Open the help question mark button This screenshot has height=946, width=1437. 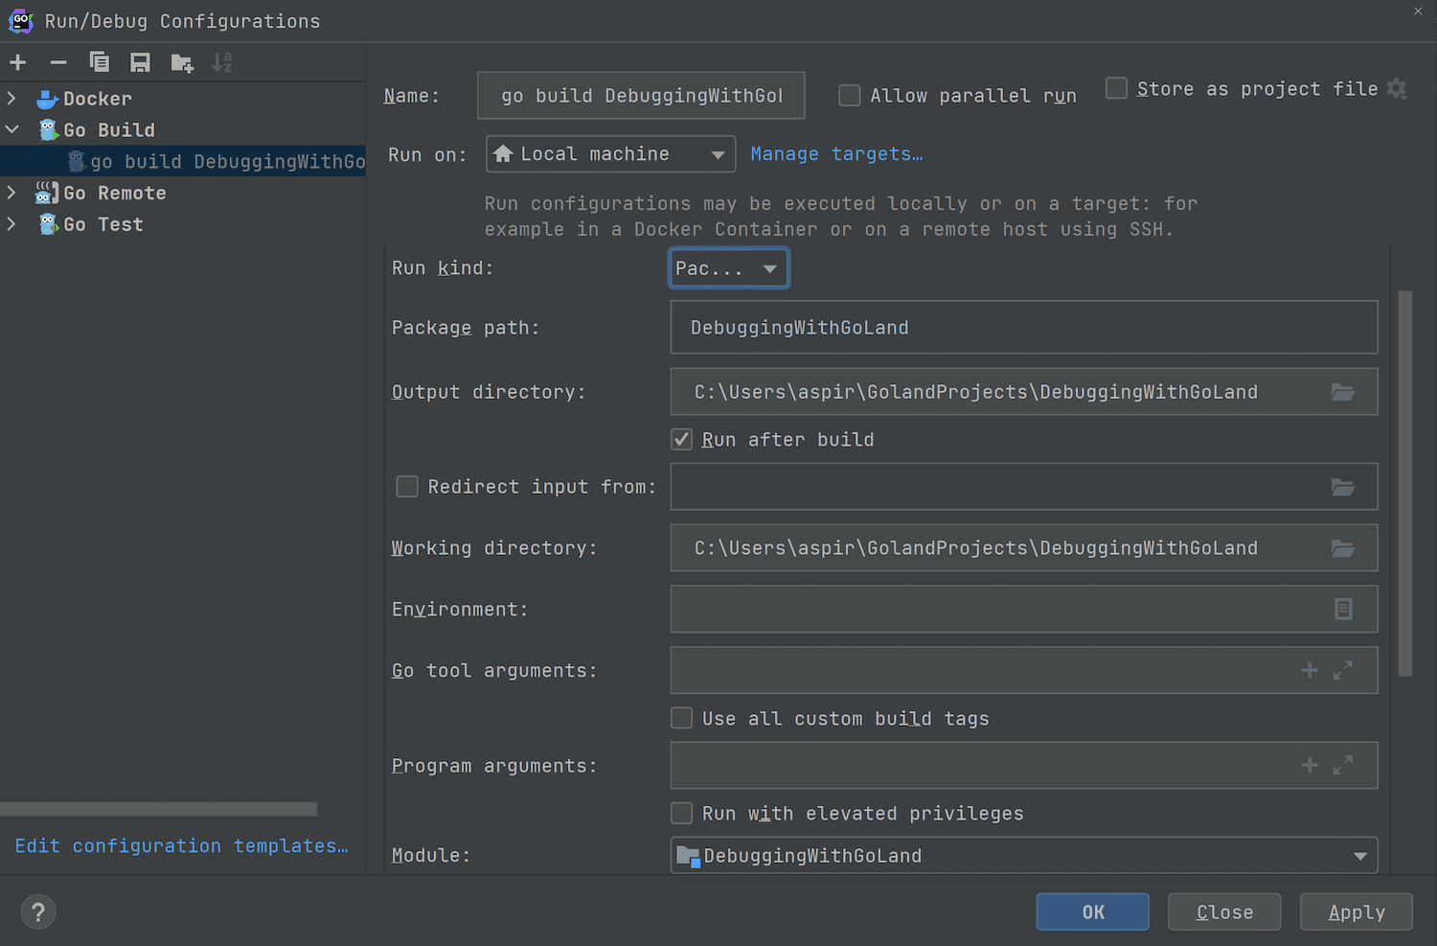pyautogui.click(x=38, y=911)
